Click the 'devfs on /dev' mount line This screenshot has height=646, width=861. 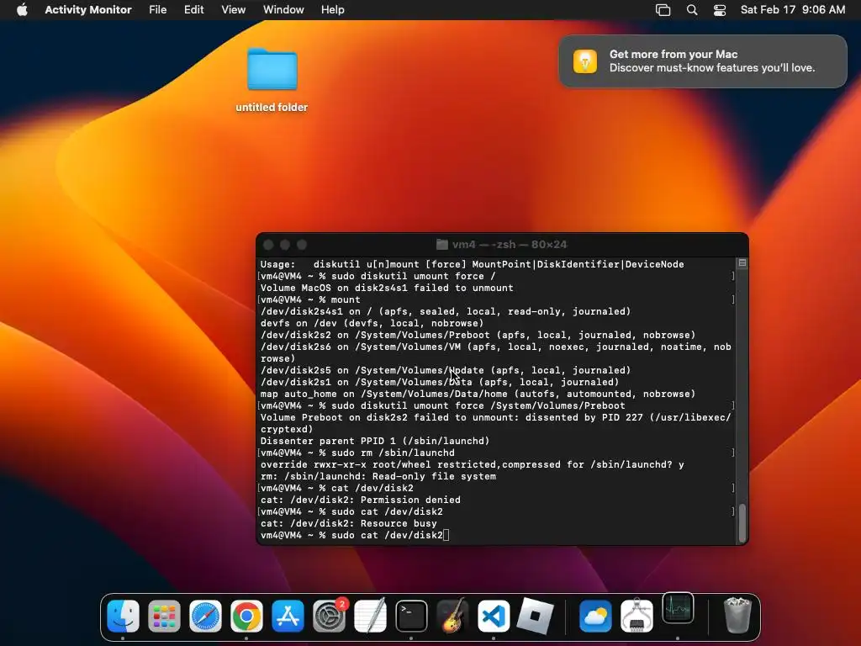click(372, 323)
